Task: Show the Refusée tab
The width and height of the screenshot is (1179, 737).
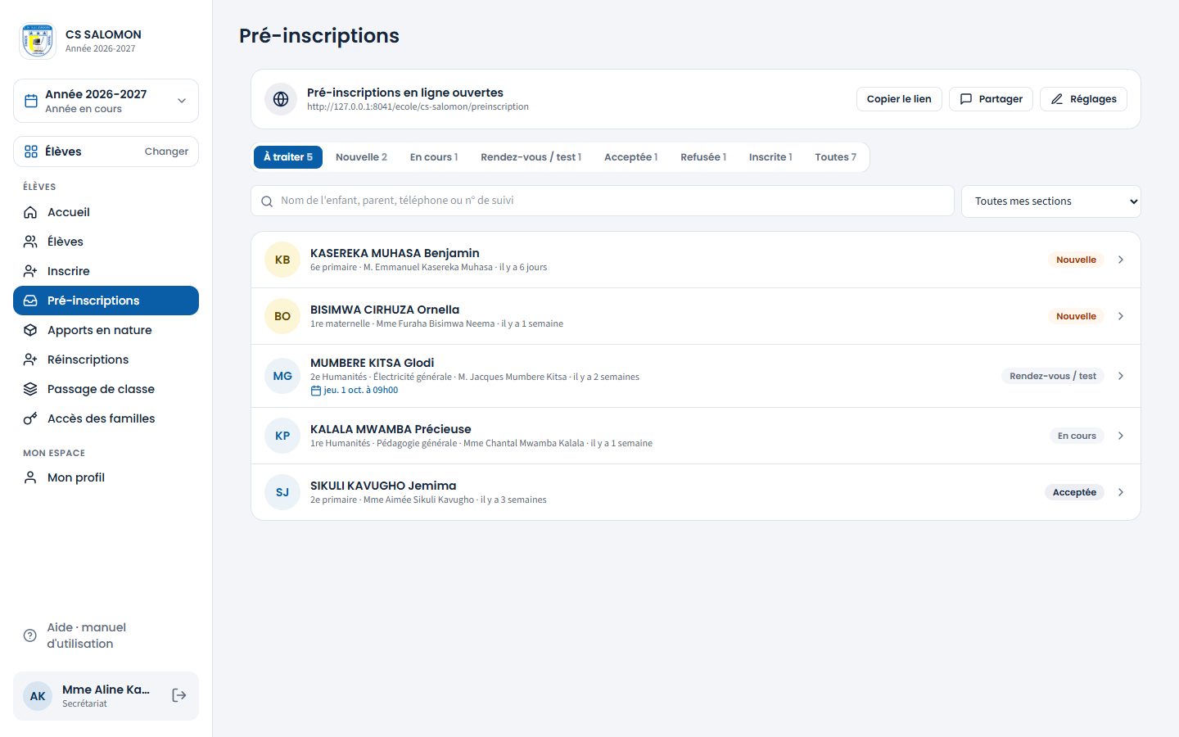Action: [703, 157]
